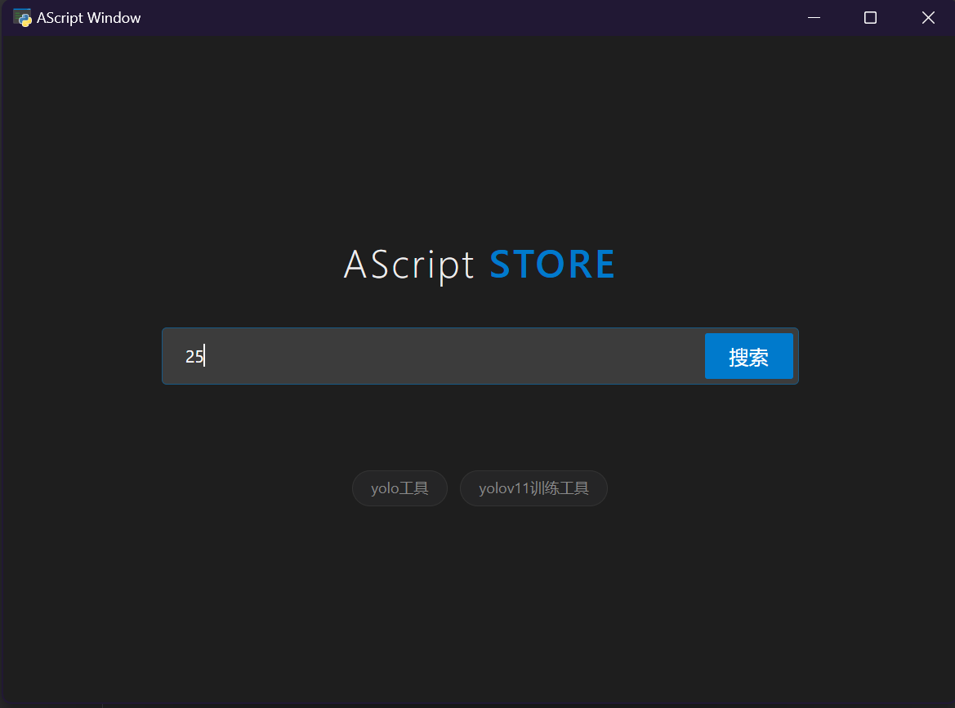The width and height of the screenshot is (955, 708).
Task: Click the thin taskbar strip at the bottom
Action: [x=477, y=703]
